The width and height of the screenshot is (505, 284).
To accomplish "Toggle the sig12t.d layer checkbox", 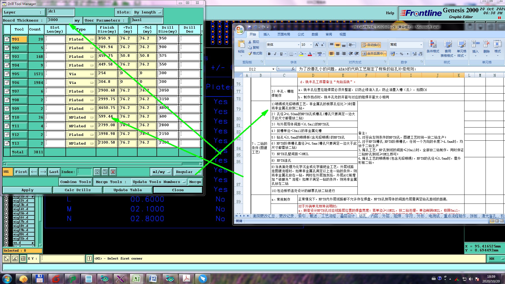I will [6, 201].
